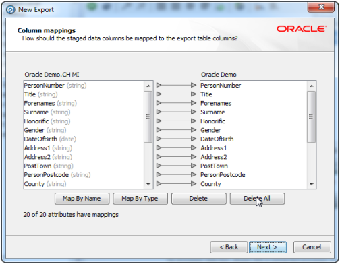
Task: Click the target list scrollbar thumb
Action: click(x=311, y=117)
